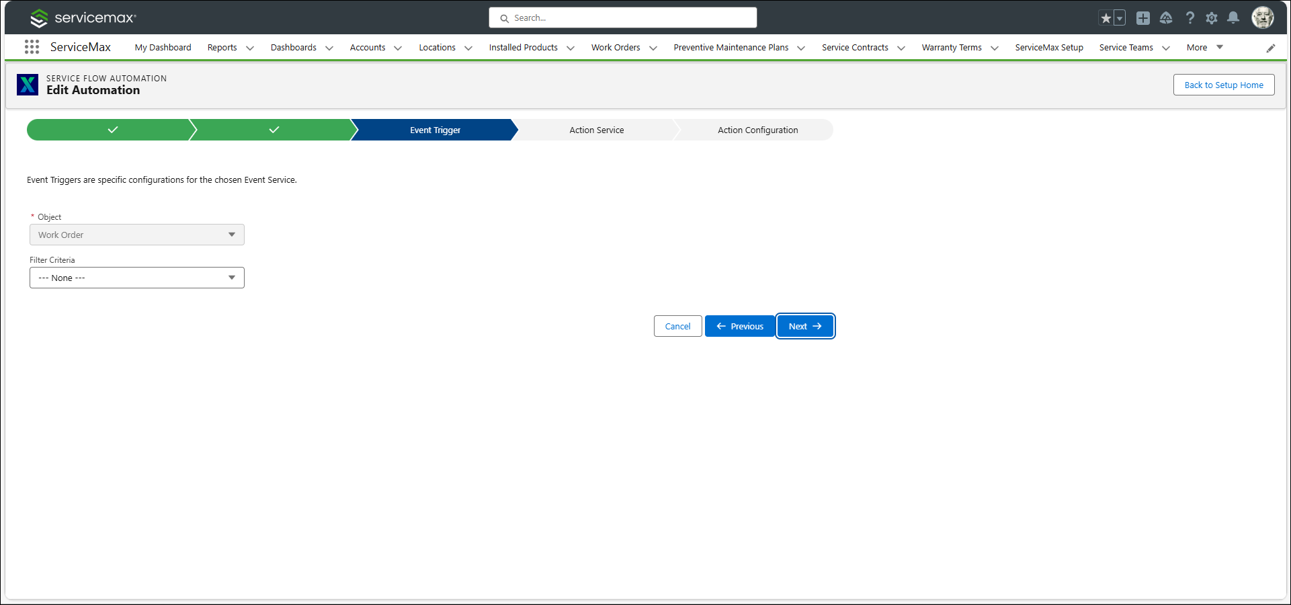Expand the Service Teams chevron

tap(1166, 48)
